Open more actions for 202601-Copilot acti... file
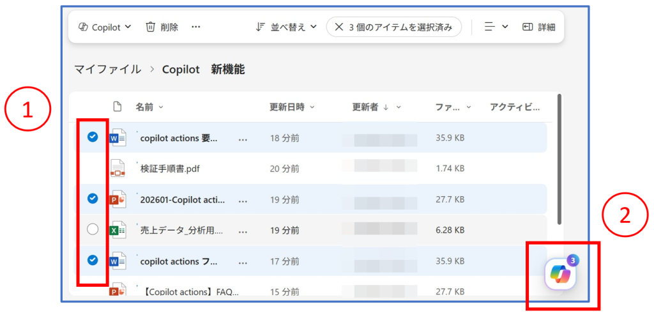Image resolution: width=654 pixels, height=313 pixels. [x=243, y=200]
